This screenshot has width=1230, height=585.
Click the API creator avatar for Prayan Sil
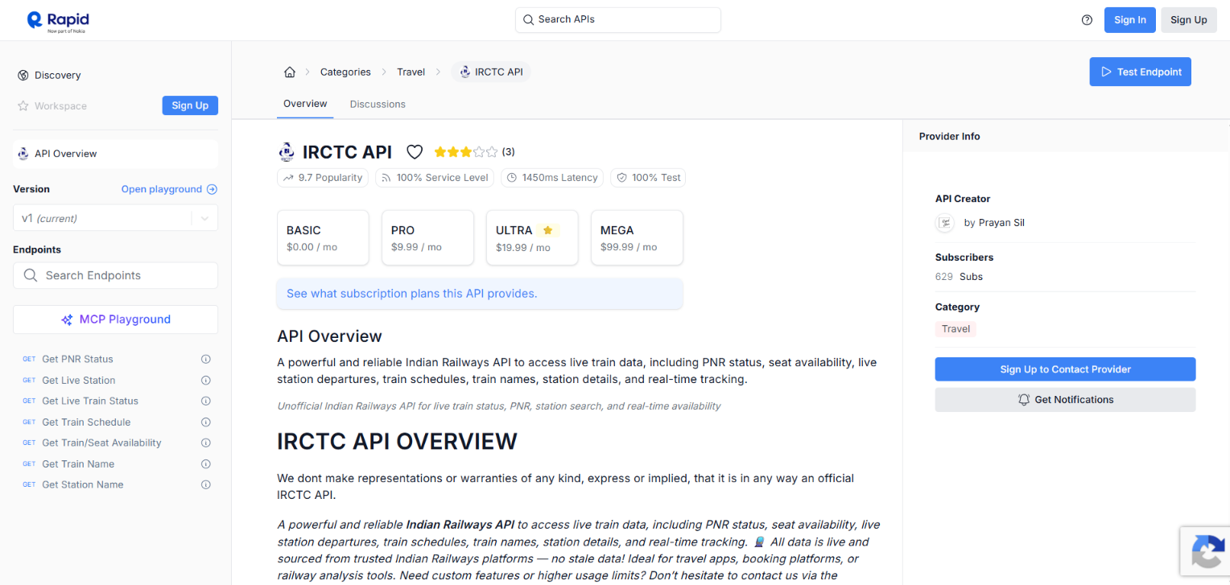click(x=945, y=223)
